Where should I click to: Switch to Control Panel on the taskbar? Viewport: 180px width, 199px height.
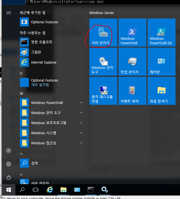pyautogui.click(x=77, y=190)
